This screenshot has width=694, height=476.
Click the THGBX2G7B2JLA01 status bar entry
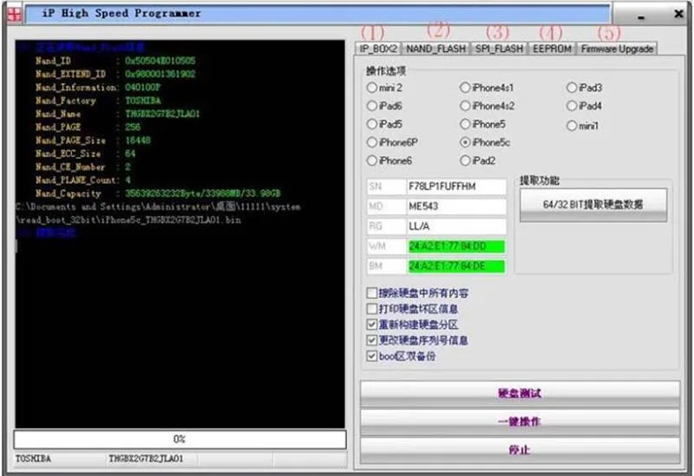(146, 459)
